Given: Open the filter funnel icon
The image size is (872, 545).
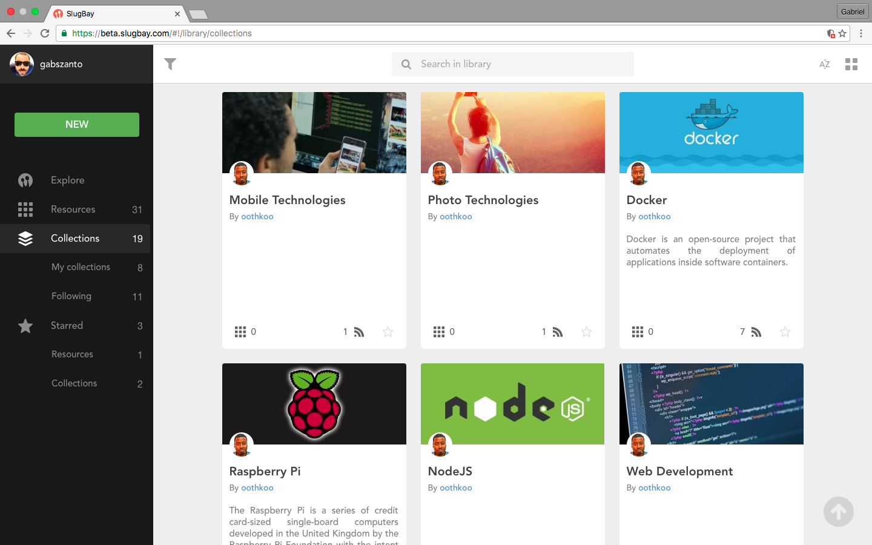Looking at the screenshot, I should coord(170,64).
